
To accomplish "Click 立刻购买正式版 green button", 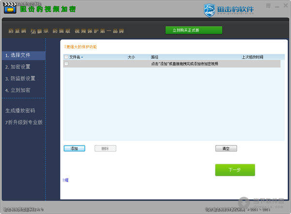I will [194, 30].
